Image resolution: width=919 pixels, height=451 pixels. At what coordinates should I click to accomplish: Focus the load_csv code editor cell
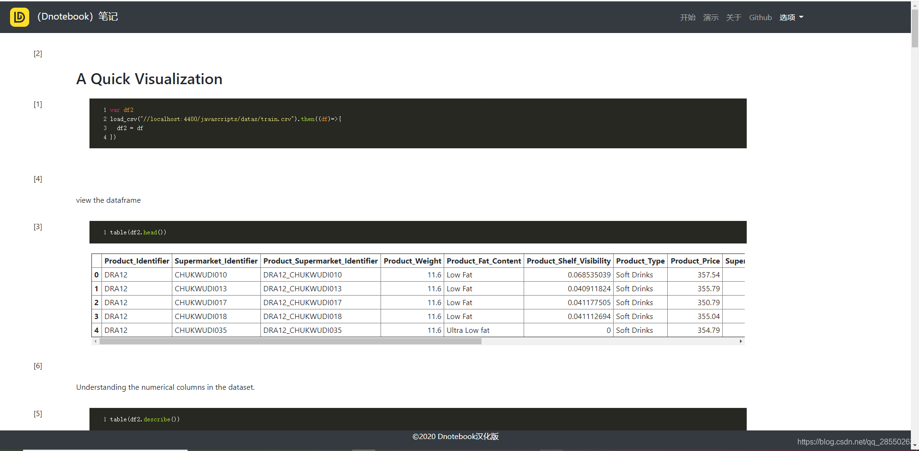coord(418,123)
